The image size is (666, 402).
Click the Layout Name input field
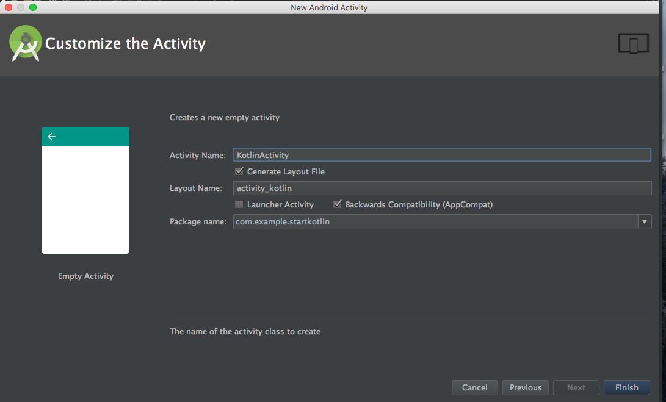point(442,188)
